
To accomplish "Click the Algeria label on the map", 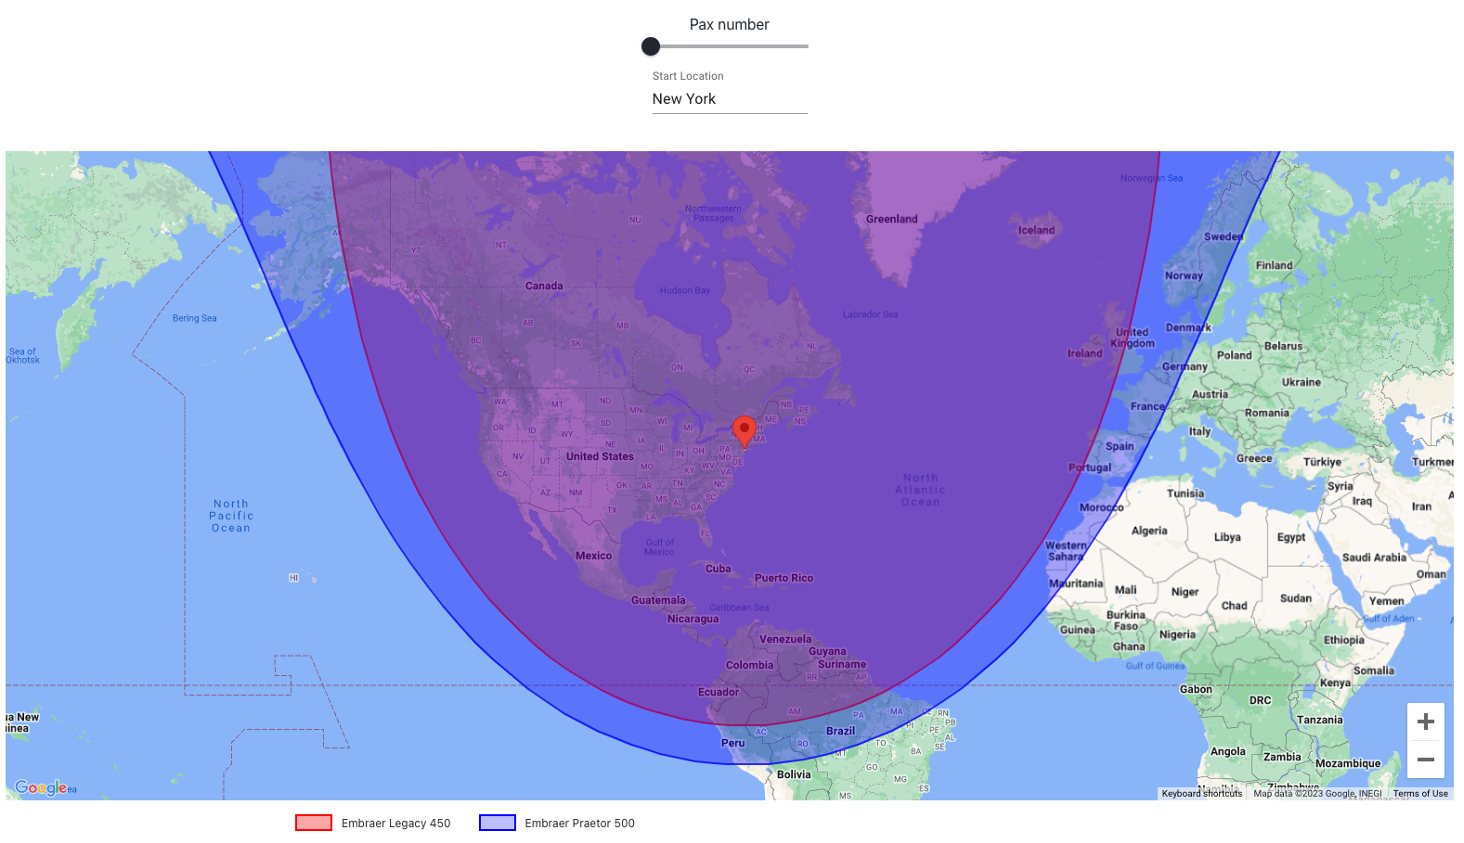I will (x=1149, y=531).
